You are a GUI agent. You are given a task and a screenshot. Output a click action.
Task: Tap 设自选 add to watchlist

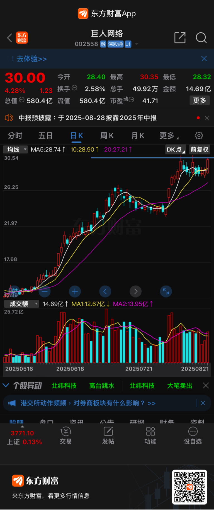tap(193, 436)
